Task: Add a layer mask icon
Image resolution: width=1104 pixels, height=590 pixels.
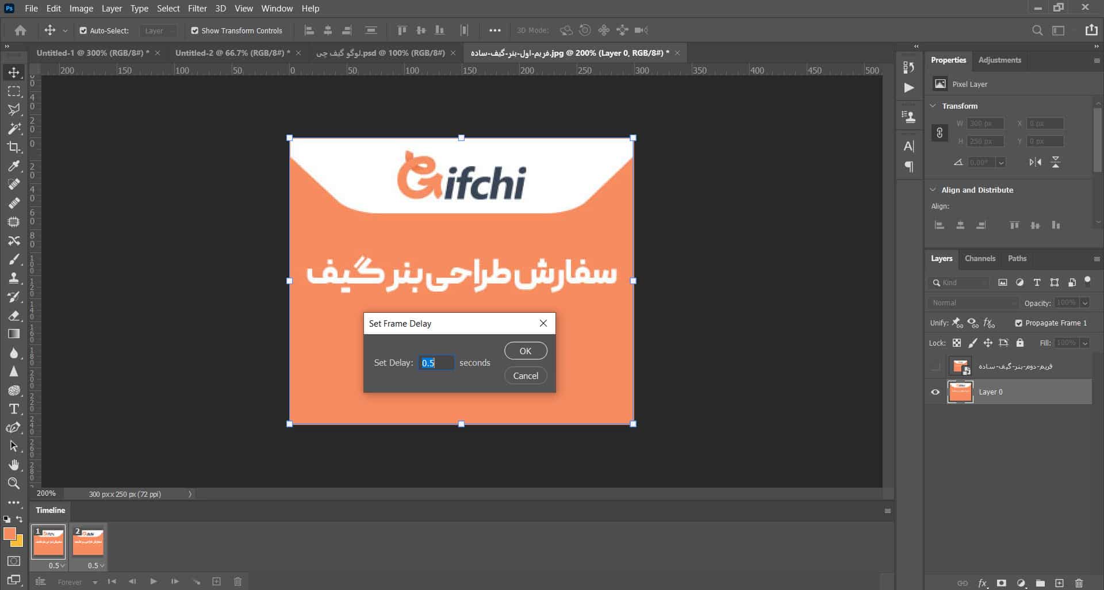Action: [1002, 583]
